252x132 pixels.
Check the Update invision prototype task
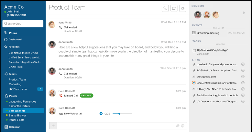(194, 50)
